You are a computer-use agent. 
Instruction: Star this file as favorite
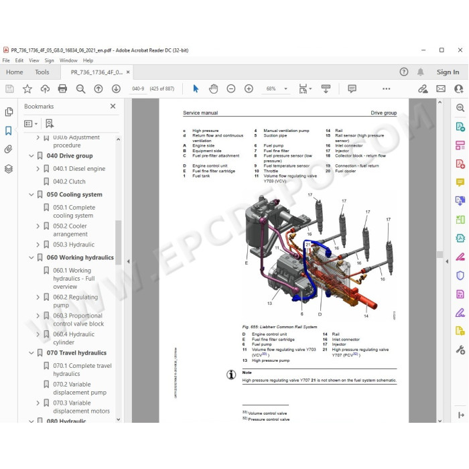(27, 89)
